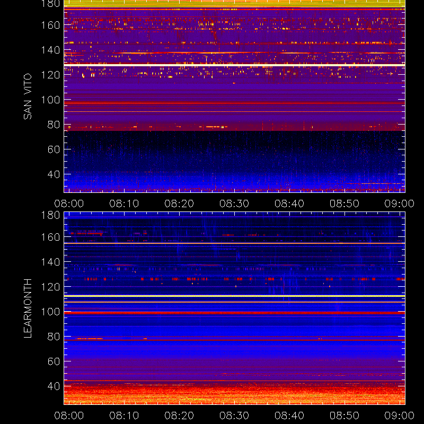Click the 08:00 time label under San Vito plot
The width and height of the screenshot is (424, 424).
pos(69,204)
